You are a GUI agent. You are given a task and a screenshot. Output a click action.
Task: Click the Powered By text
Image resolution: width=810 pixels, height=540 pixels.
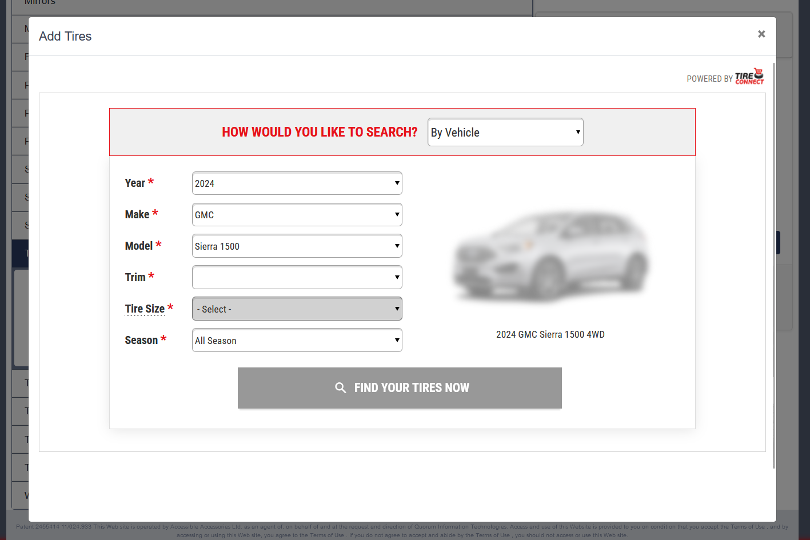(709, 79)
